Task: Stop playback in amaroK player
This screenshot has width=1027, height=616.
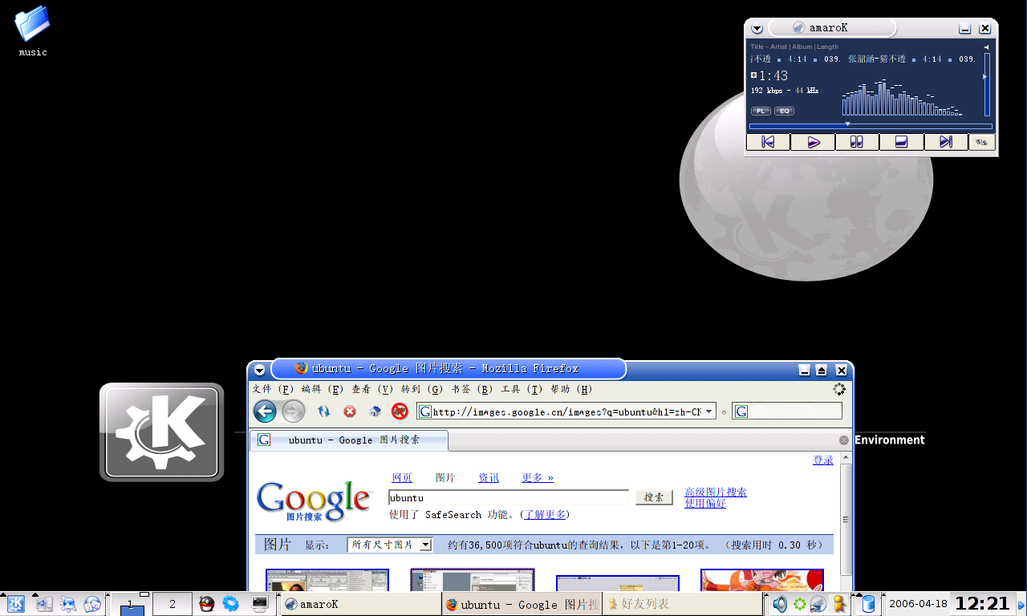Action: pos(902,142)
